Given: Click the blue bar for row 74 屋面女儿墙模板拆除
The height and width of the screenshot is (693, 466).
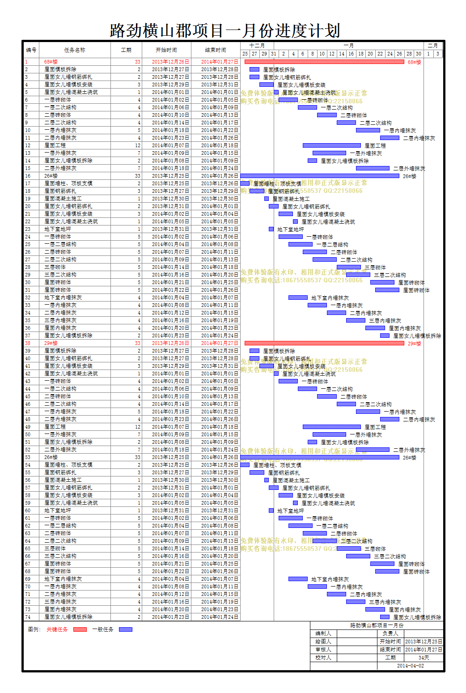Looking at the screenshot, I should click(385, 617).
